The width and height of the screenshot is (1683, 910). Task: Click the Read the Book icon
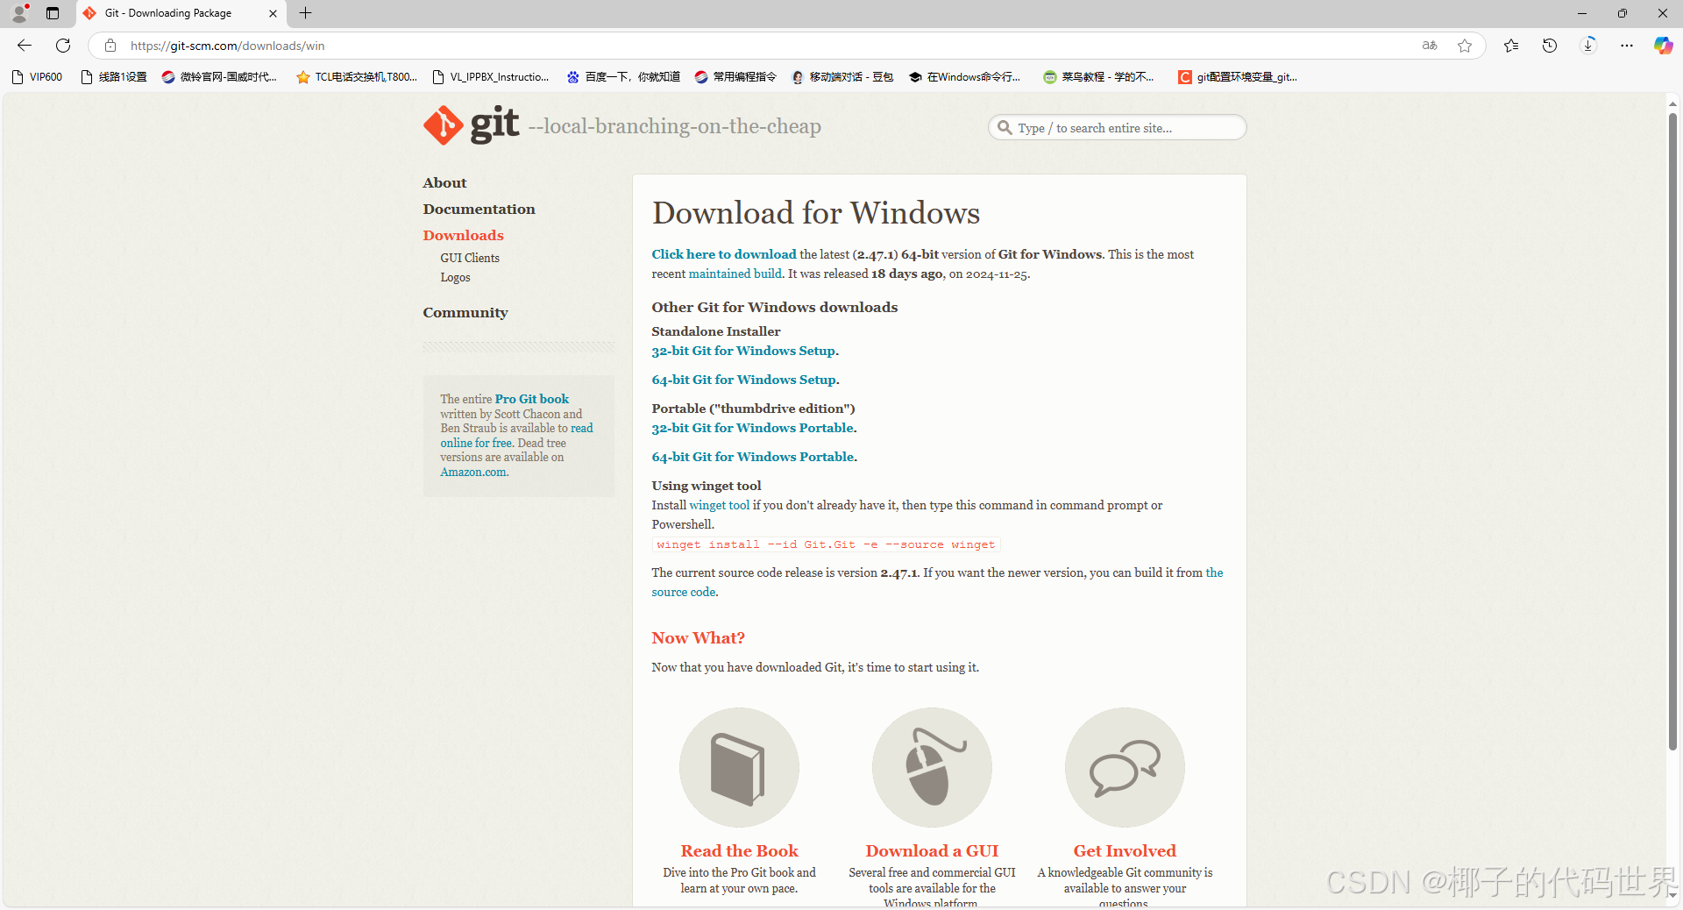[x=739, y=767]
